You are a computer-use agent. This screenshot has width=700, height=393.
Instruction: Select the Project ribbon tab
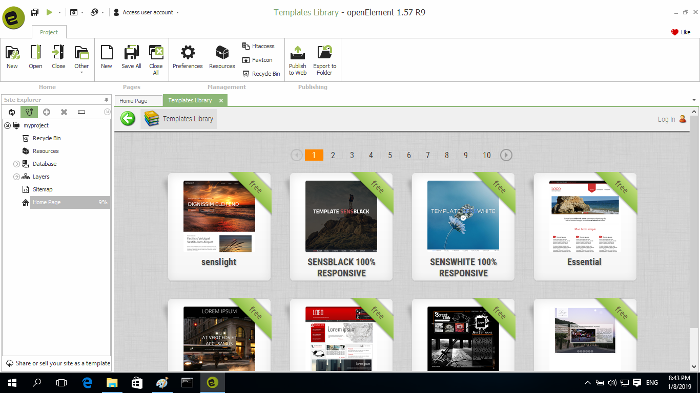49,32
